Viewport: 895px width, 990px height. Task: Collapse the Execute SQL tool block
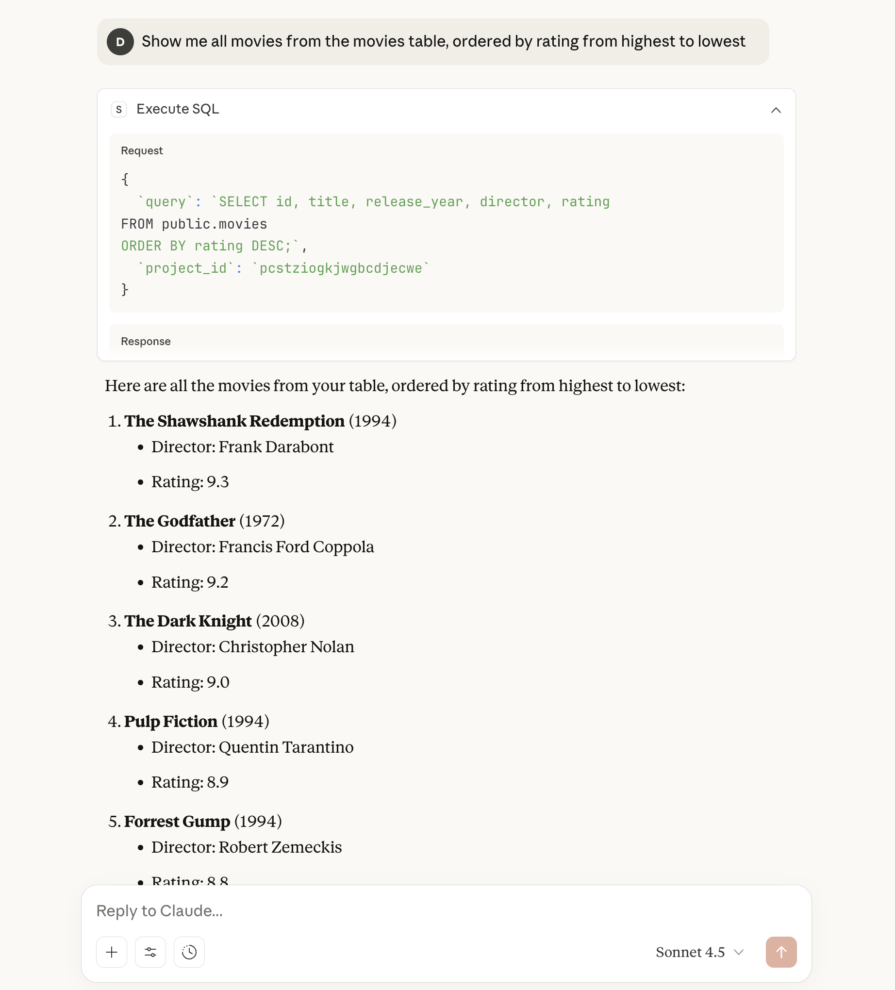(775, 111)
